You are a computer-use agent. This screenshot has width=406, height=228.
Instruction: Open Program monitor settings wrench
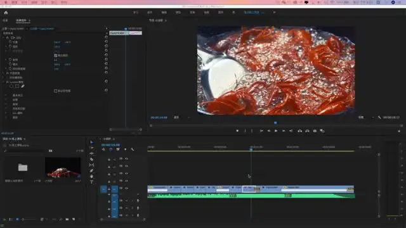coord(379,117)
